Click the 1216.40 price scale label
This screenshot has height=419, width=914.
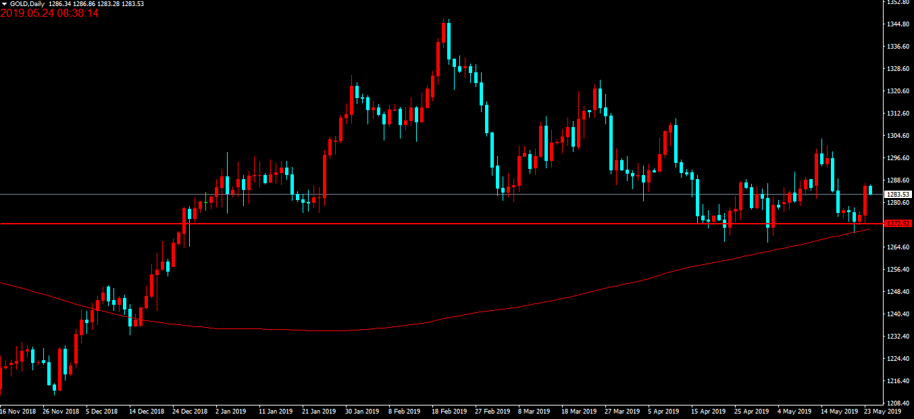point(899,381)
